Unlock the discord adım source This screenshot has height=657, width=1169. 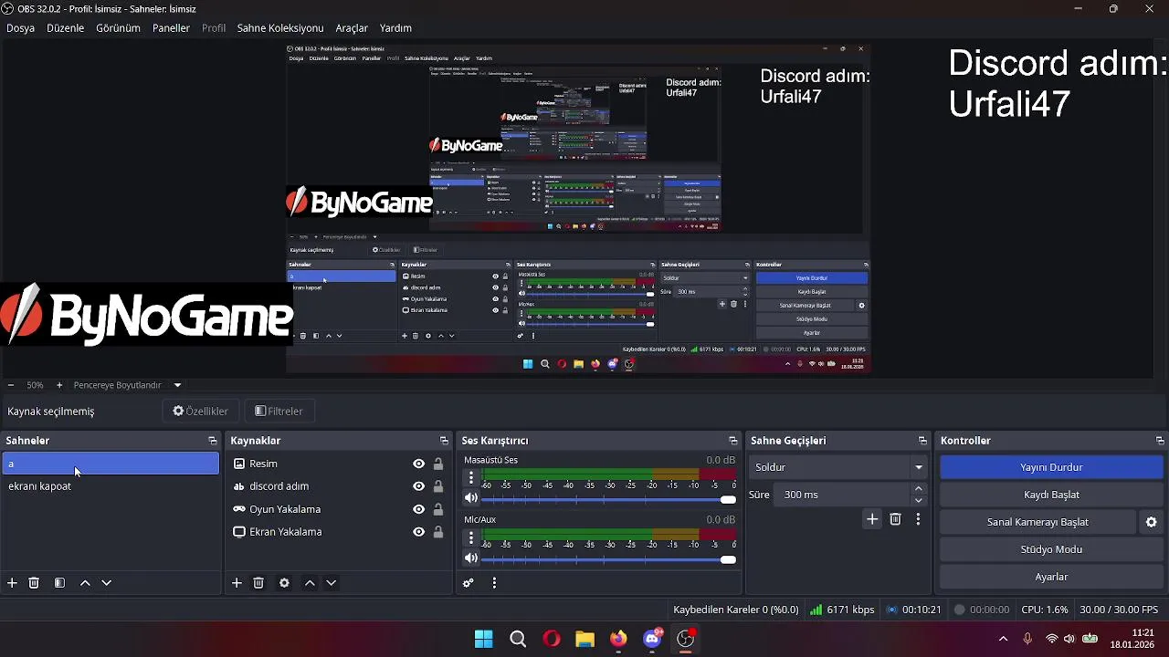(438, 486)
